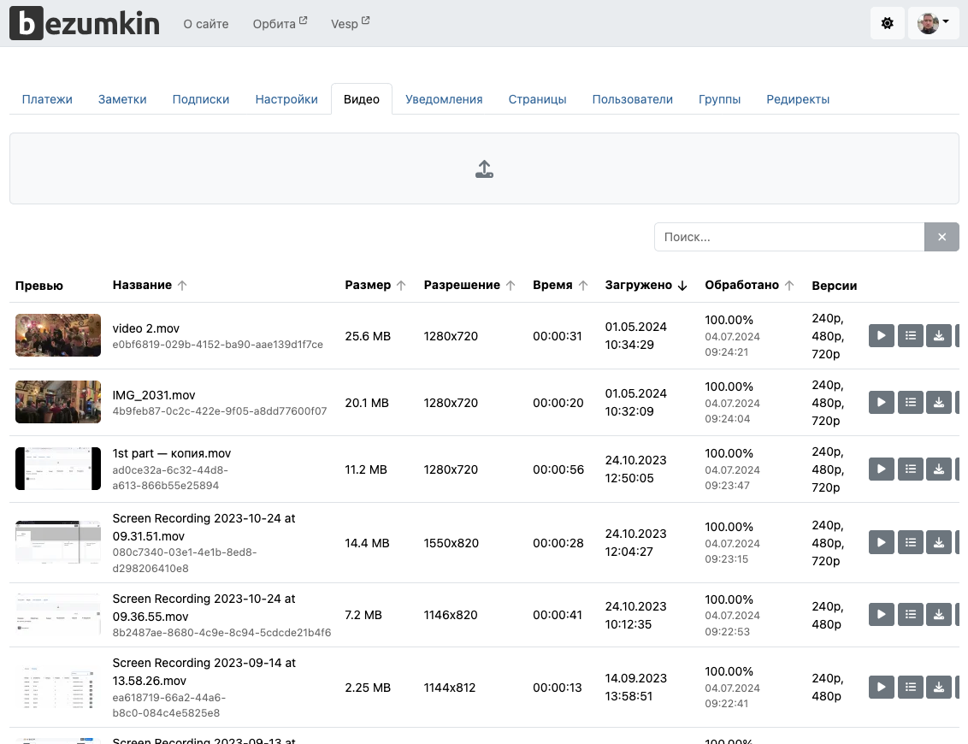Go to the Пользователи tab
This screenshot has height=744, width=968.
click(632, 99)
